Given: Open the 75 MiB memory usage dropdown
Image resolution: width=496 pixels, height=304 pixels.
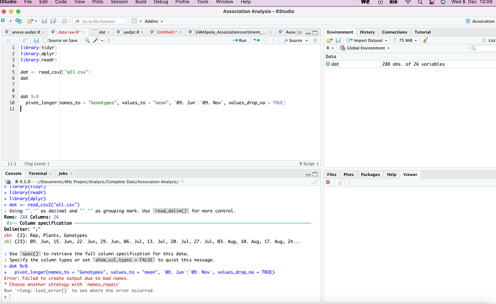Looking at the screenshot, I should 405,41.
